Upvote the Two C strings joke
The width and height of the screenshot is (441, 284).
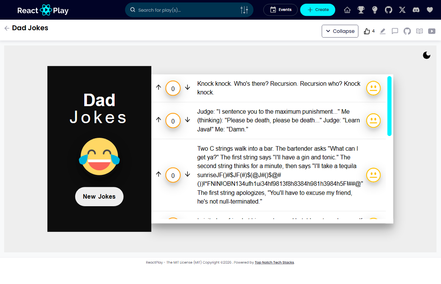pos(159,174)
